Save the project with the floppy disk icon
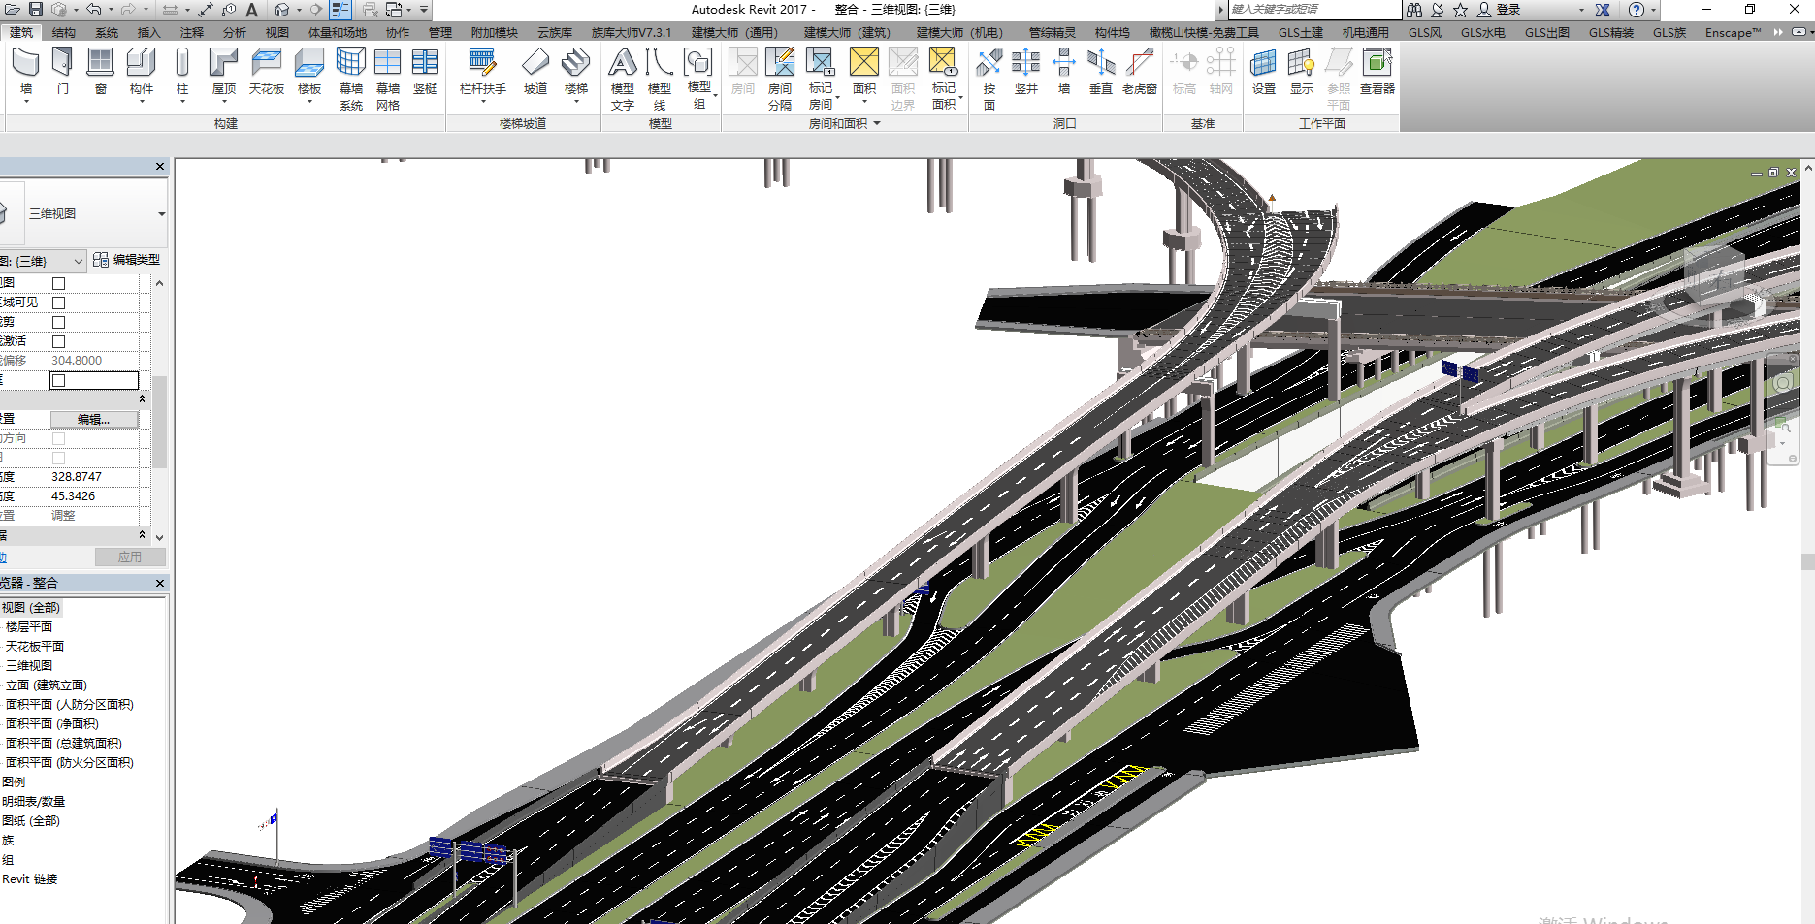The width and height of the screenshot is (1815, 924). (x=36, y=10)
